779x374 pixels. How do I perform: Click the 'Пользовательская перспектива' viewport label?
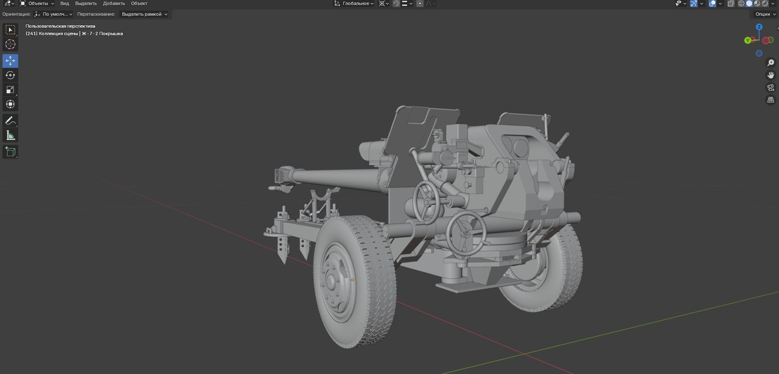(60, 26)
